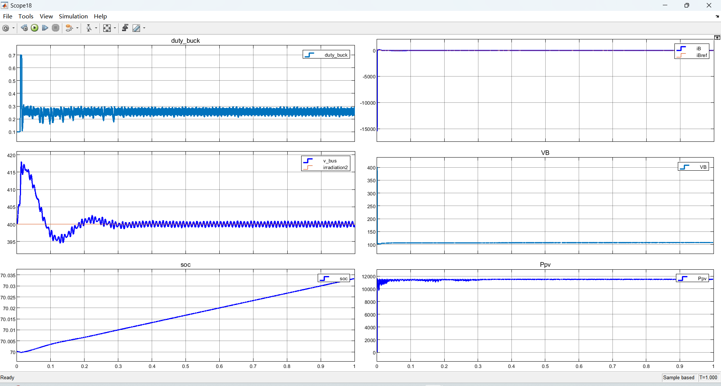Viewport: 721px width, 386px height.
Task: Open the Triggers tool
Action: point(125,28)
